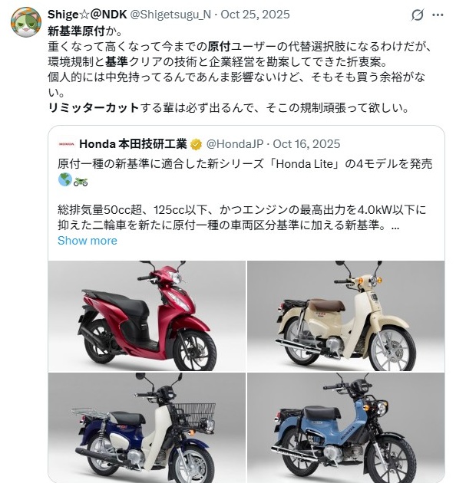Click the Oct 16, 2025 quoted tweet date
Image resolution: width=456 pixels, height=483 pixels.
(306, 144)
